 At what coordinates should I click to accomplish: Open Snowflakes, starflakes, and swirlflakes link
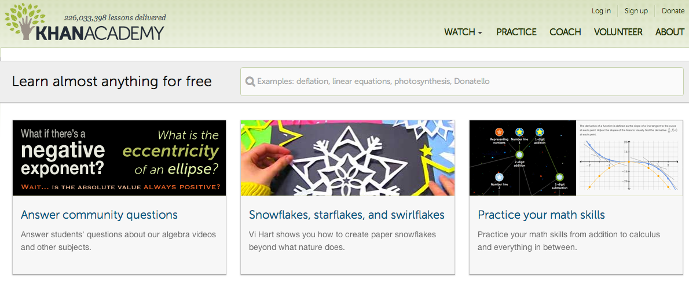coord(347,215)
